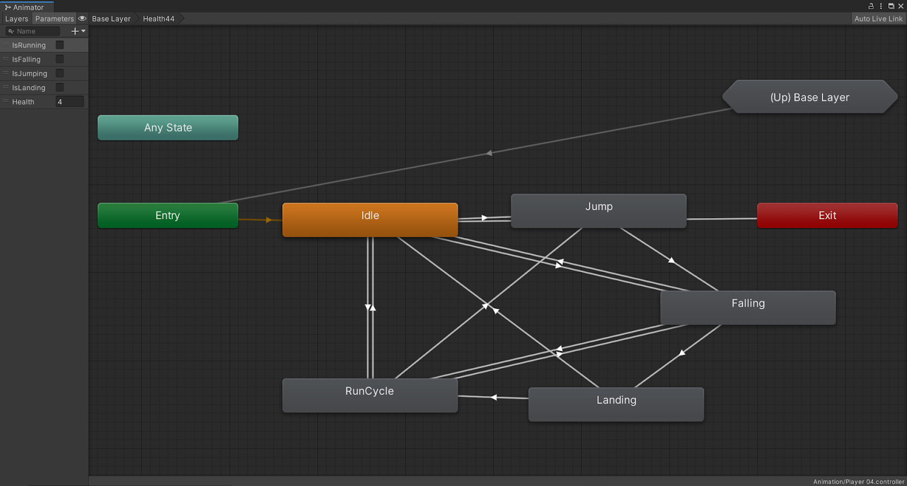This screenshot has height=486, width=907.
Task: Select the Parameters tab
Action: coord(54,19)
